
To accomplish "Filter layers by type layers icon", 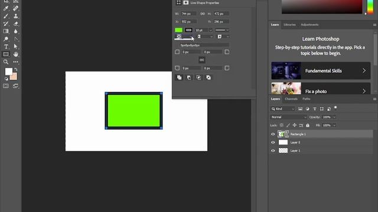I will pyautogui.click(x=315, y=109).
